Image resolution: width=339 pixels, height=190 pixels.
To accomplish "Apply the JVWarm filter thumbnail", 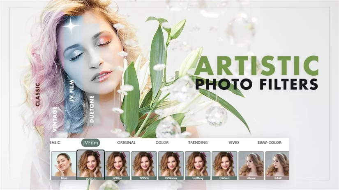I will [x=171, y=165].
